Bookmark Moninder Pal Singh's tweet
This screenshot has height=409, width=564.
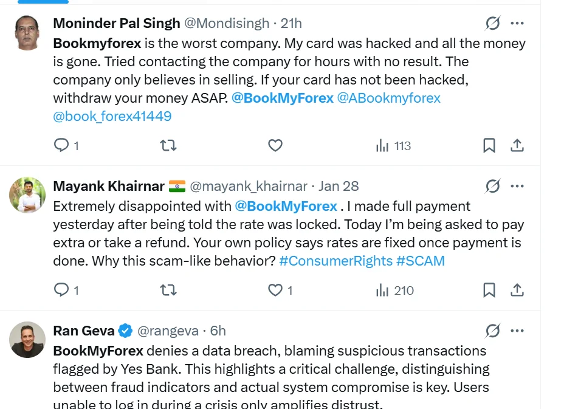(489, 145)
